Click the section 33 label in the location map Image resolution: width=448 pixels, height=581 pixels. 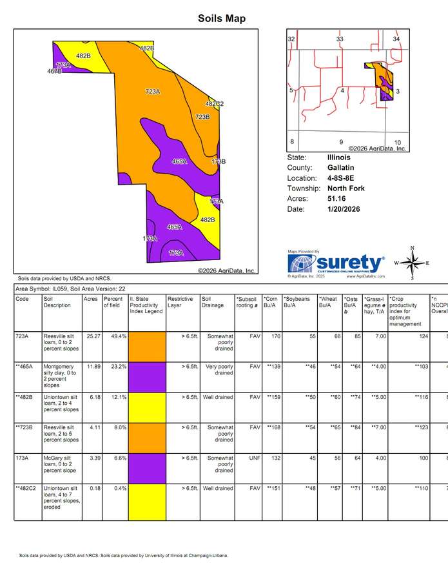coord(340,39)
